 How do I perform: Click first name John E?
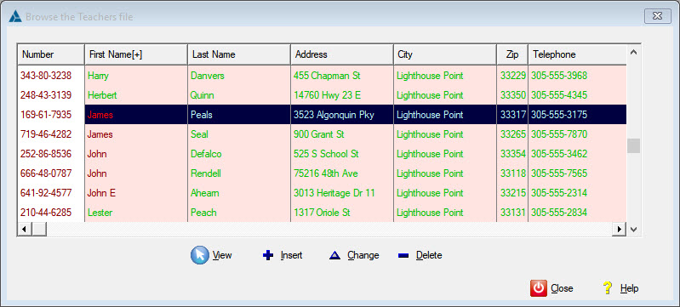(101, 192)
